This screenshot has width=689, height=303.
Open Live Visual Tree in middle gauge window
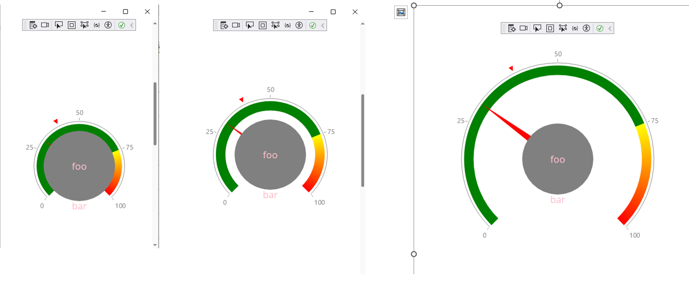(224, 25)
